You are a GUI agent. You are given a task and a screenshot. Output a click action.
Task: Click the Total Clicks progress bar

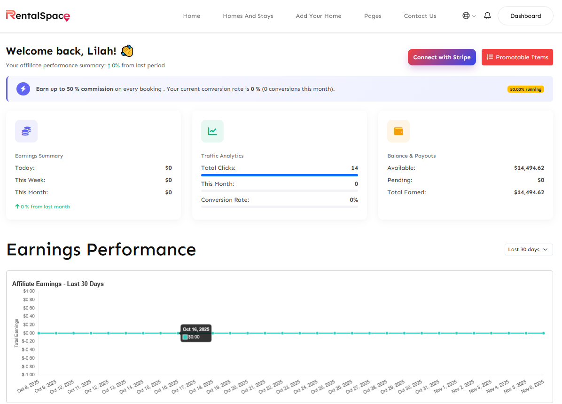tap(279, 175)
